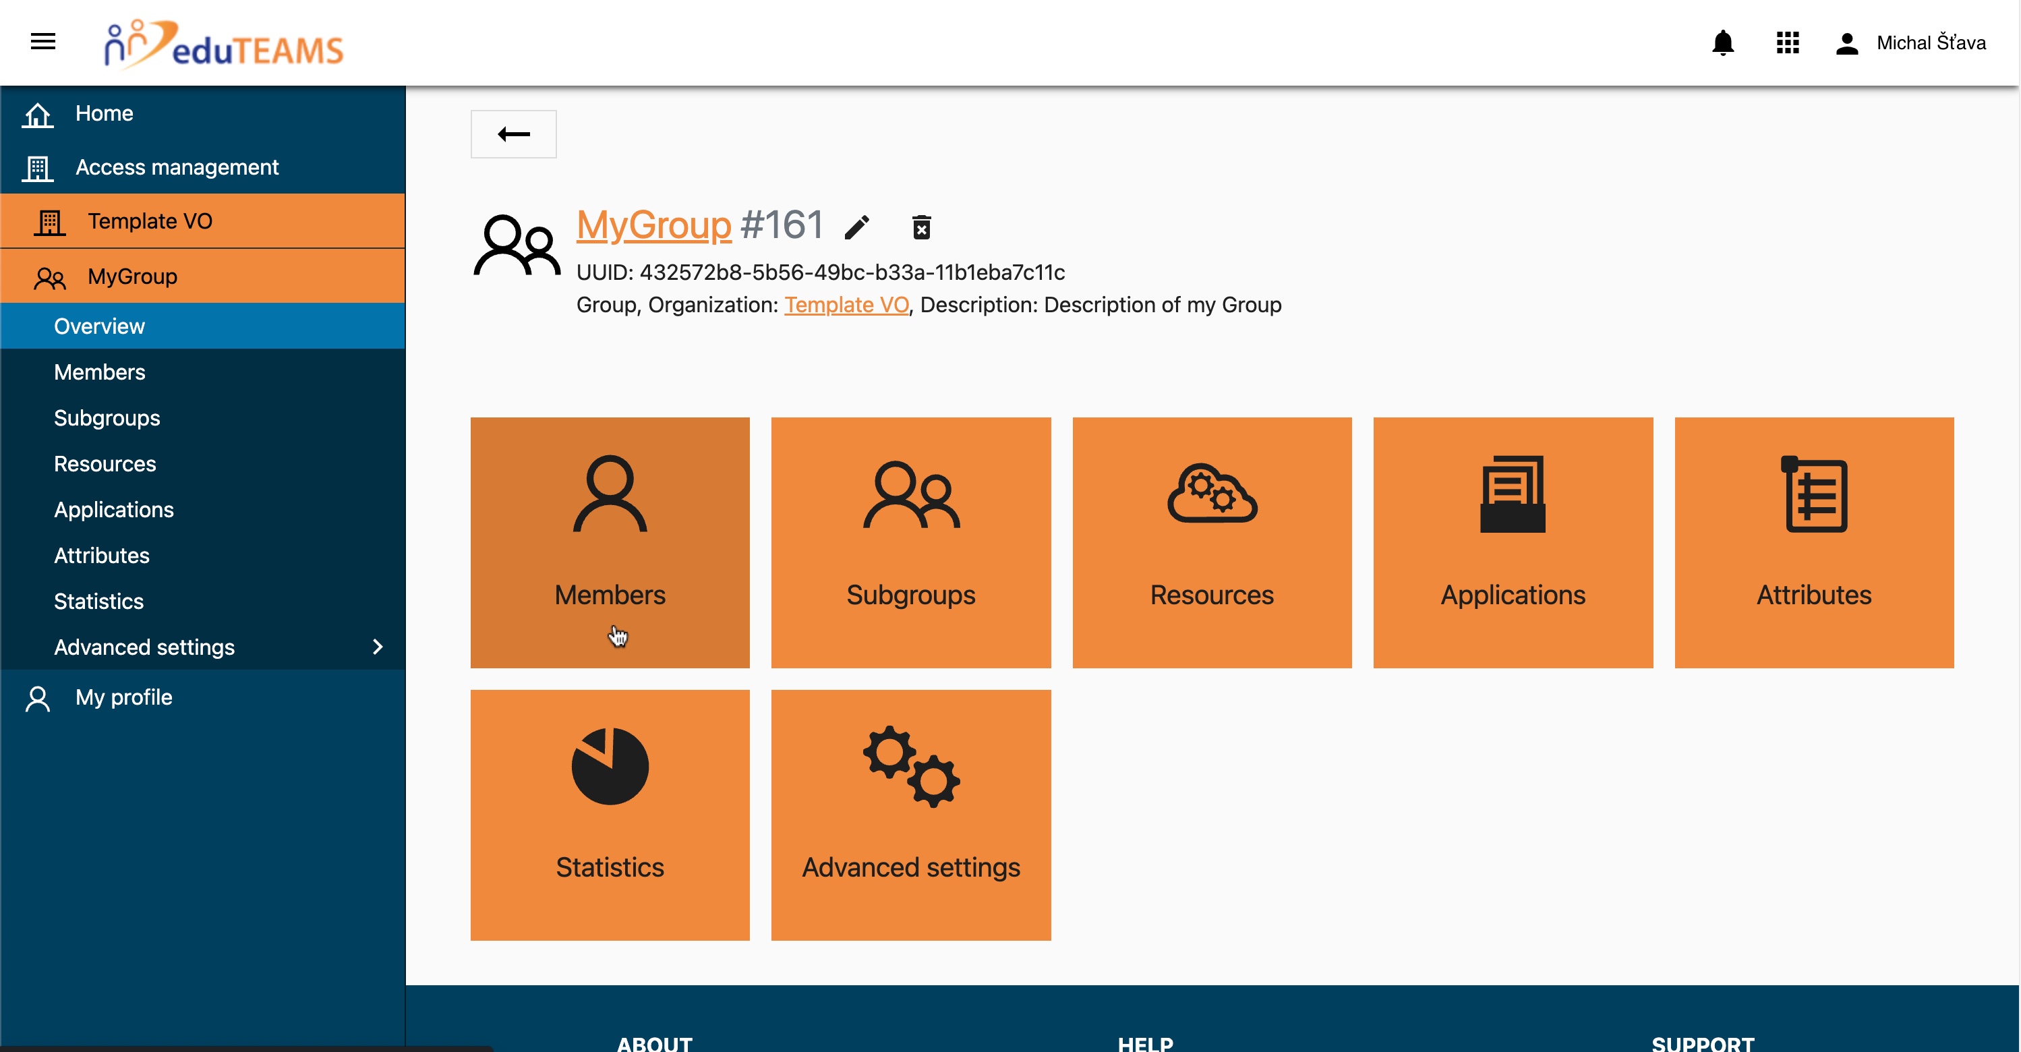This screenshot has width=2021, height=1052.
Task: Open the apps grid menu
Action: pos(1787,42)
